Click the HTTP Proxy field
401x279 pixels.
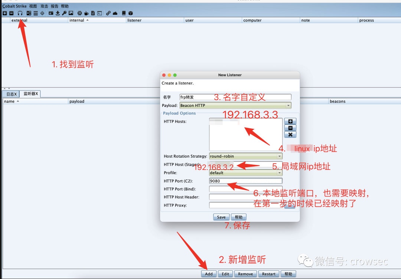pyautogui.click(x=245, y=205)
